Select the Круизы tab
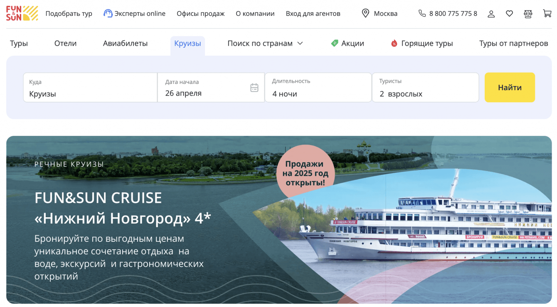Screen dimensions: 557x307 point(187,44)
